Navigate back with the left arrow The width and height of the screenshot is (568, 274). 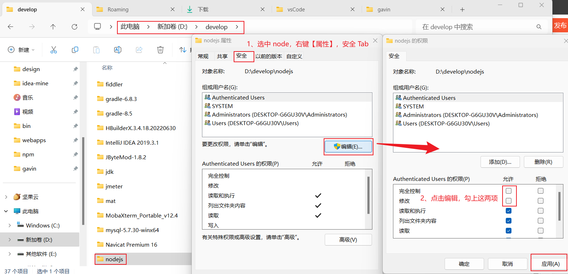tap(11, 27)
